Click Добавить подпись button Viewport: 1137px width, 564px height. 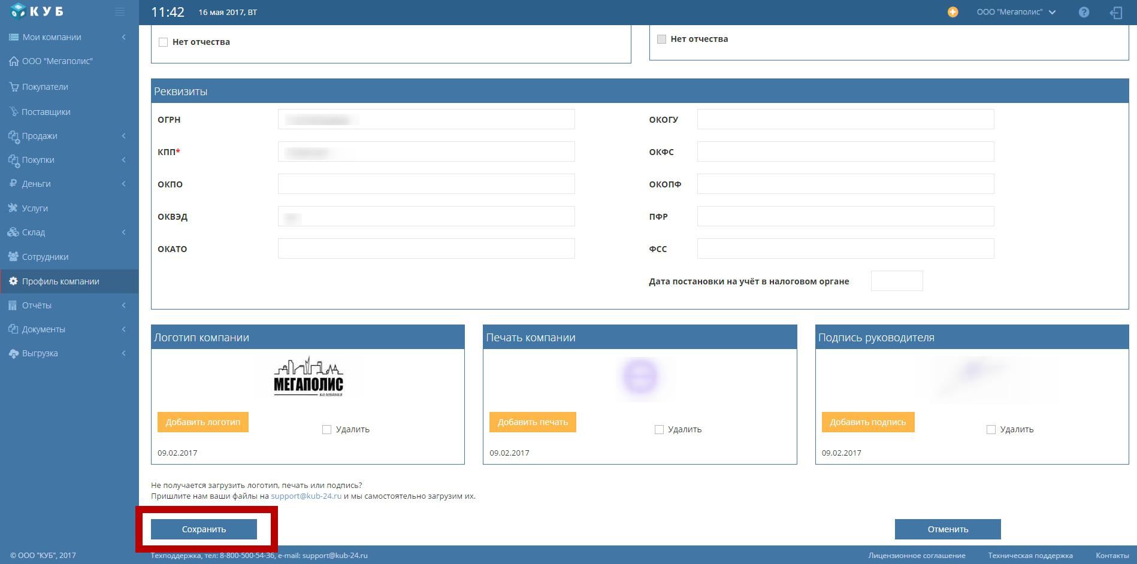868,422
